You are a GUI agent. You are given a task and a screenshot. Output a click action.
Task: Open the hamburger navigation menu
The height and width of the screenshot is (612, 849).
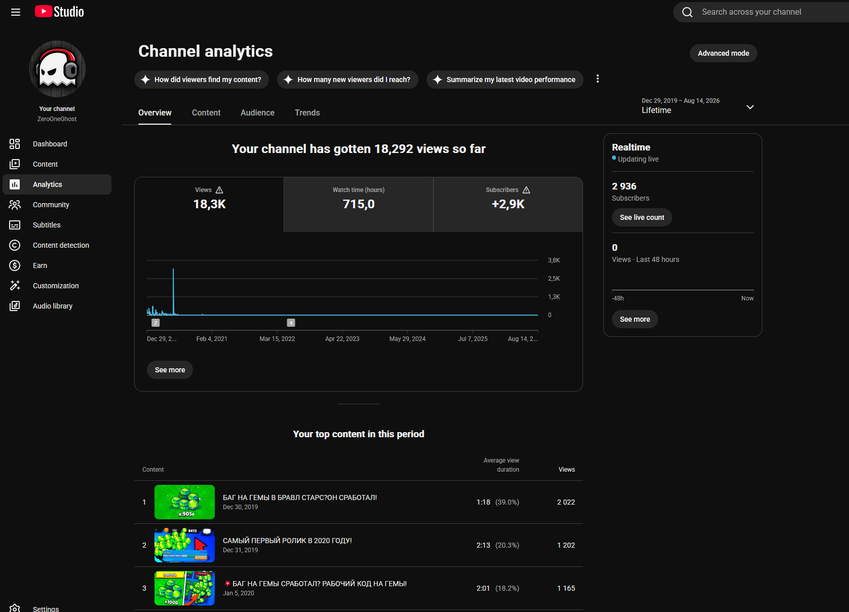pyautogui.click(x=16, y=12)
